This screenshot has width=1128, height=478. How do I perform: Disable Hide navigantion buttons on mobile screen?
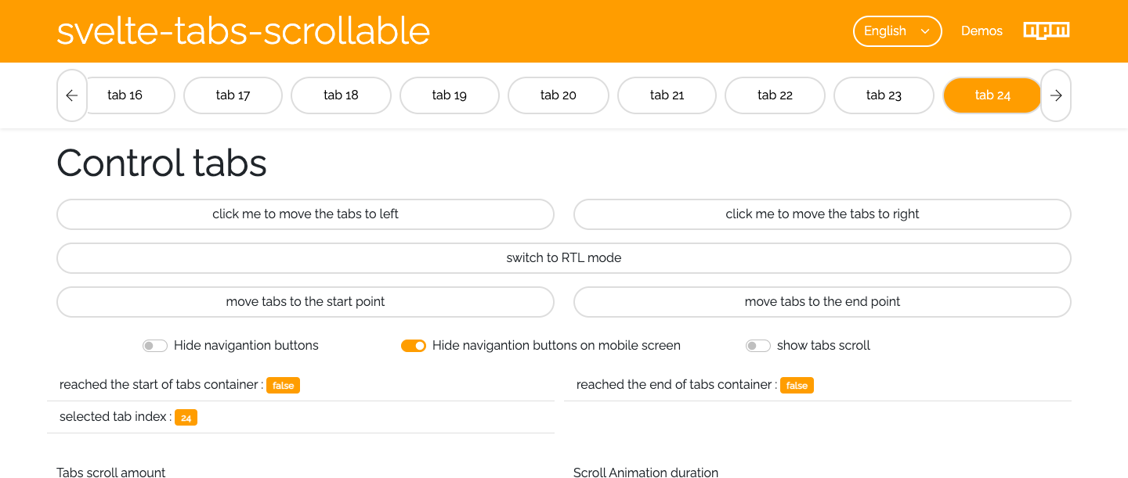(x=414, y=346)
